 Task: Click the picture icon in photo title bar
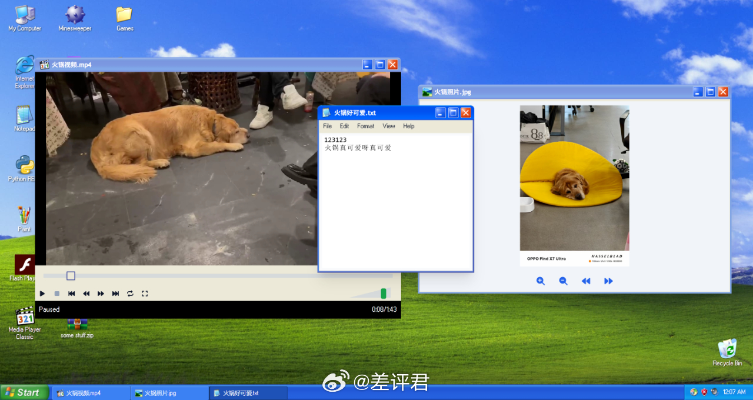427,92
